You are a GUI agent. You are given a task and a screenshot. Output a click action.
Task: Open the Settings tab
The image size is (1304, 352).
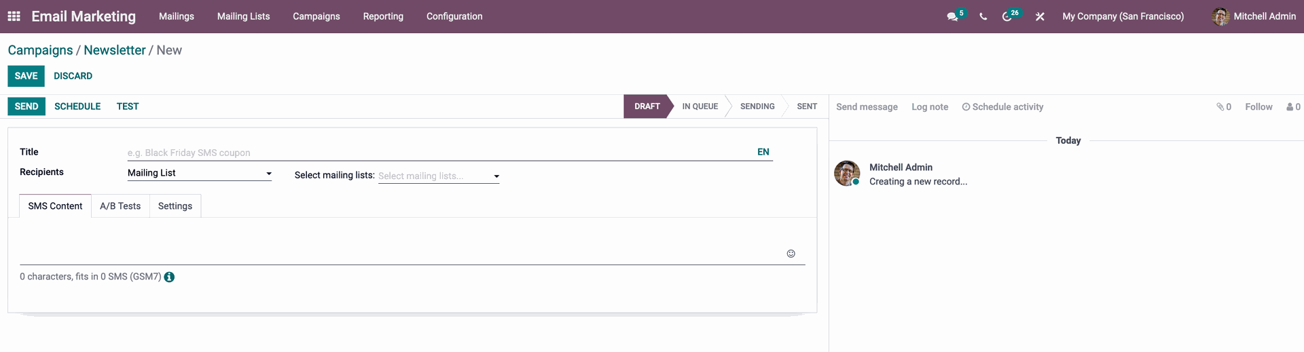pyautogui.click(x=175, y=206)
